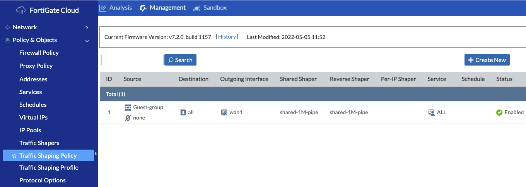This screenshot has height=187, width=526.
Task: Click the Status column header
Action: click(504, 79)
